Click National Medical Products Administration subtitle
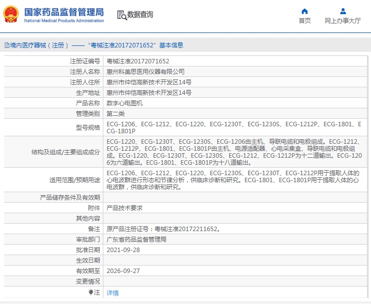Image resolution: width=371 pixels, height=304 pixels. [x=64, y=21]
